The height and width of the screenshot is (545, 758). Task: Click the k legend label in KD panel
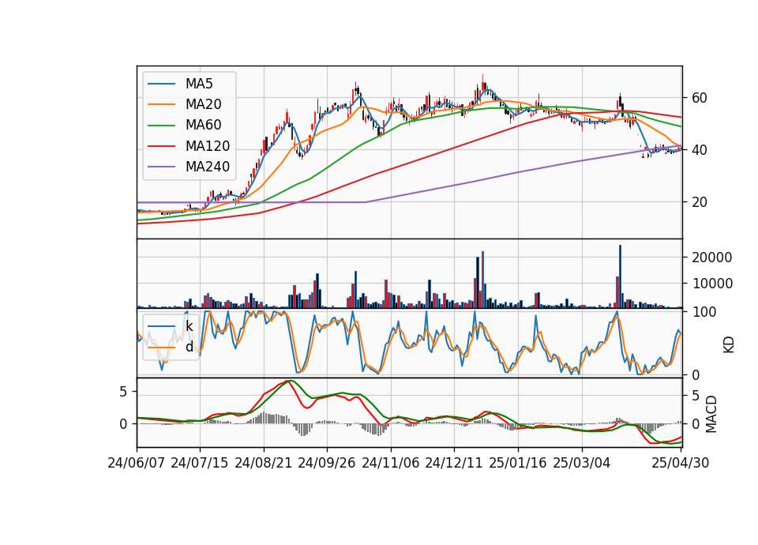(x=189, y=326)
